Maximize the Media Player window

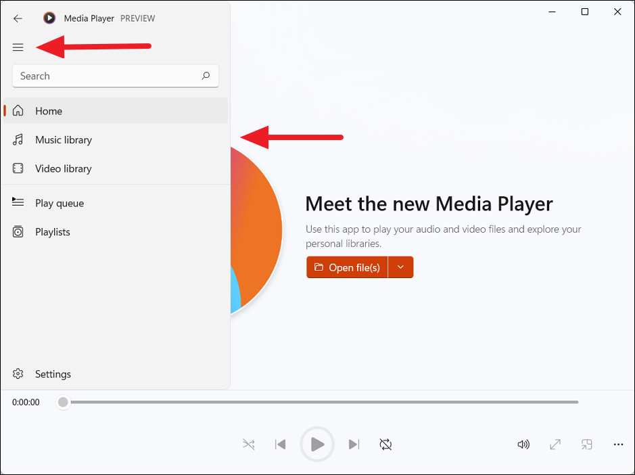click(x=585, y=12)
